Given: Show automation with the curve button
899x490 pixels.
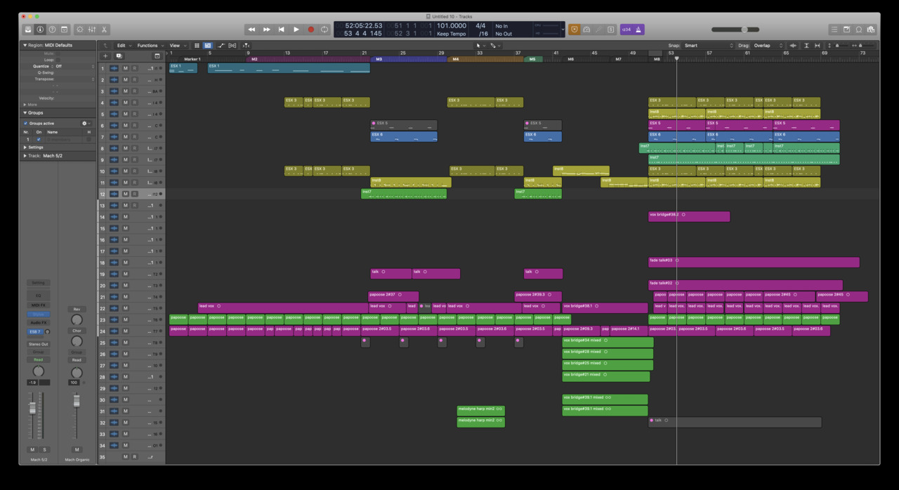Looking at the screenshot, I should pyautogui.click(x=221, y=46).
